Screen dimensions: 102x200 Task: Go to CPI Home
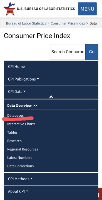point(51,67)
